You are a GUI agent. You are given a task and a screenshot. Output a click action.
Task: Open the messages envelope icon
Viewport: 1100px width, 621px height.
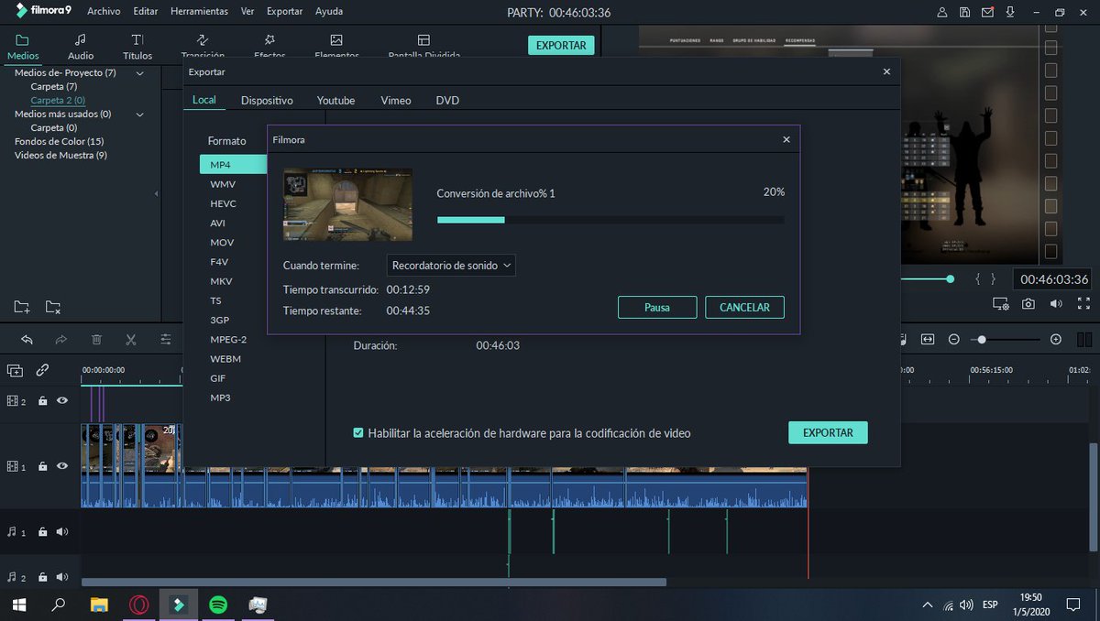[x=987, y=13]
